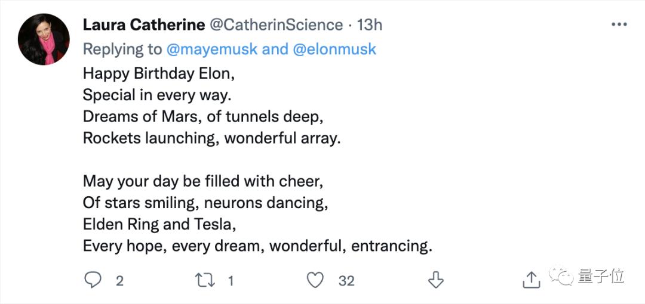Image resolution: width=645 pixels, height=304 pixels.
Task: Like the tweet with the heart icon
Action: (315, 280)
